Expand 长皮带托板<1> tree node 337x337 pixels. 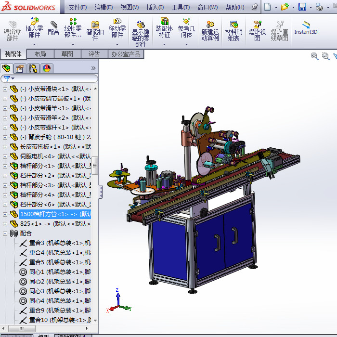(5, 147)
